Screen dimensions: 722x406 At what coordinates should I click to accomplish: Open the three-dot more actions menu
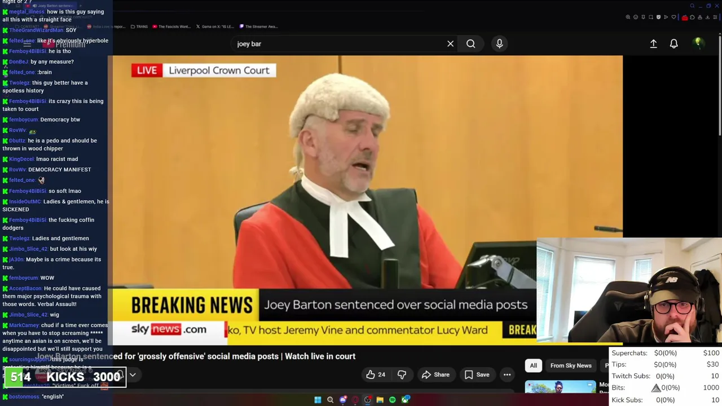tap(507, 374)
